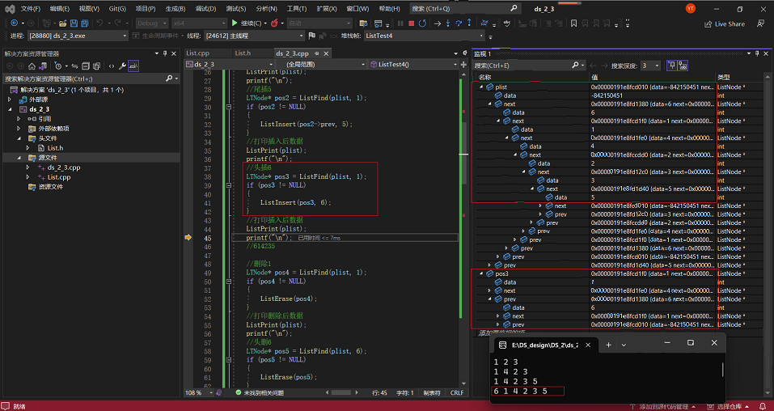Open the 调试(D) menu

coord(205,9)
